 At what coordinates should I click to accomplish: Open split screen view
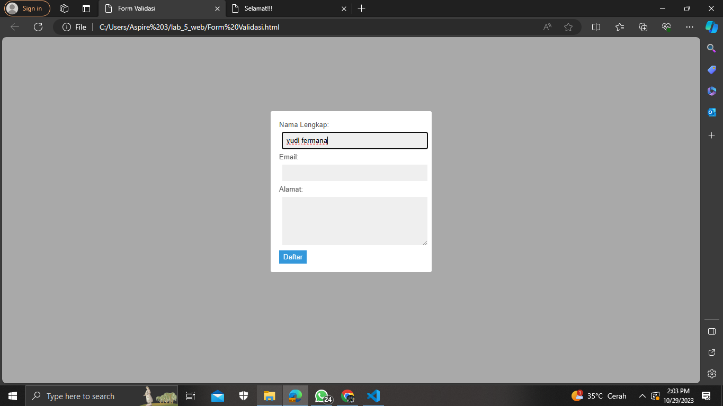[595, 27]
